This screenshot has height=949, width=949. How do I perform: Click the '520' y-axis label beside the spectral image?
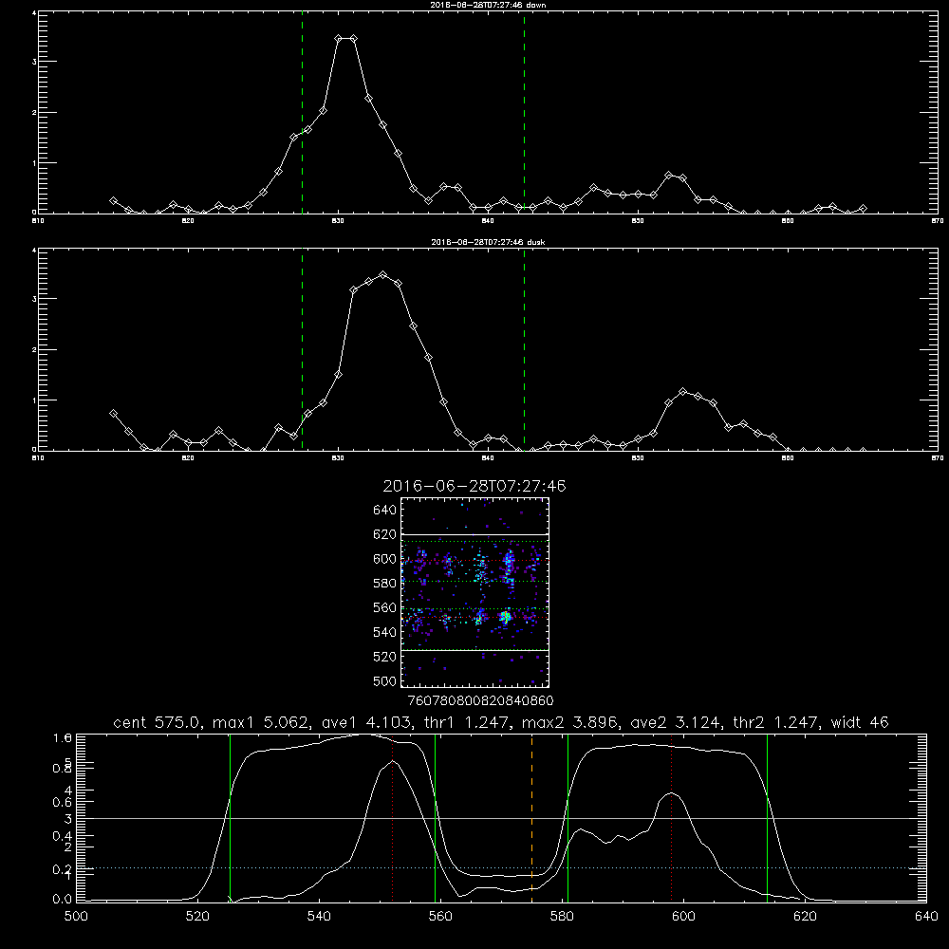tap(385, 657)
